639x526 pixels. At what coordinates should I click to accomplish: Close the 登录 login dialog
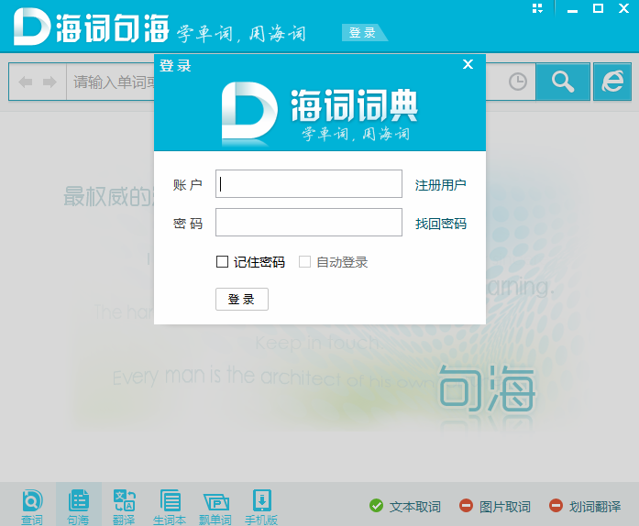tap(468, 64)
